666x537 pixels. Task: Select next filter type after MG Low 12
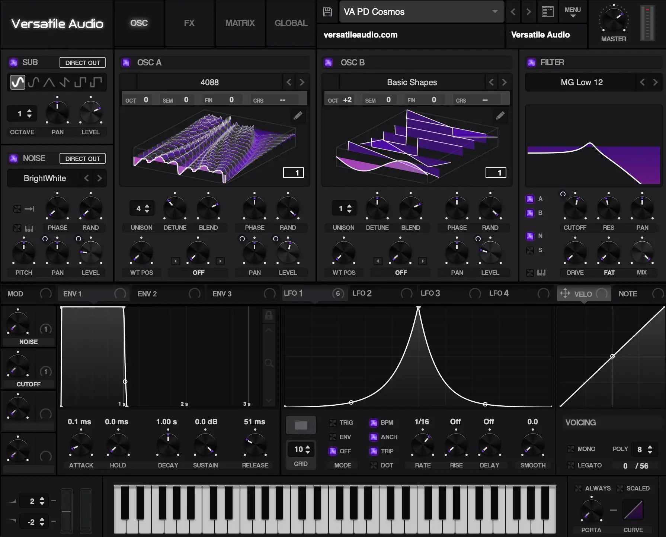[655, 82]
